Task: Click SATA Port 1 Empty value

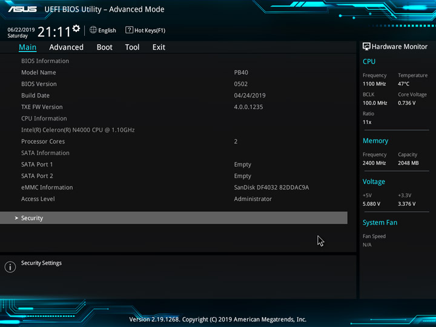Action: pyautogui.click(x=242, y=165)
